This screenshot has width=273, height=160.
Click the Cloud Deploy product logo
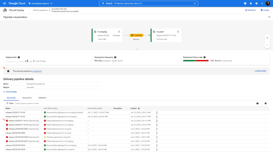pyautogui.click(x=5, y=10)
